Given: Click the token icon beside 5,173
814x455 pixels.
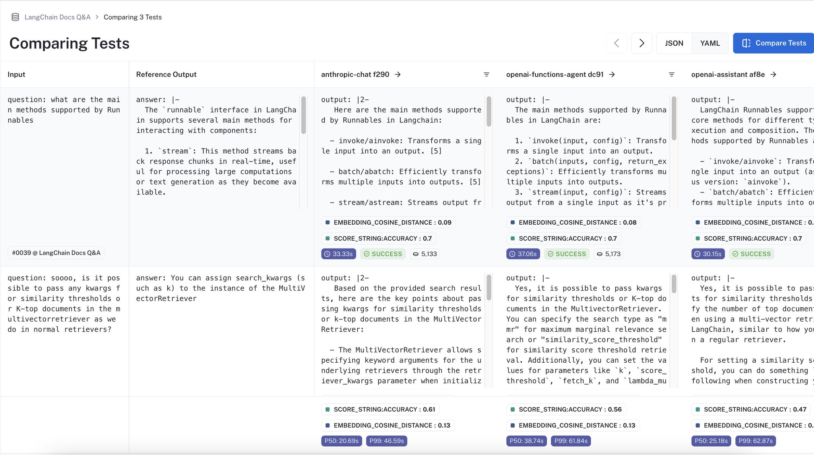Looking at the screenshot, I should click(x=600, y=254).
